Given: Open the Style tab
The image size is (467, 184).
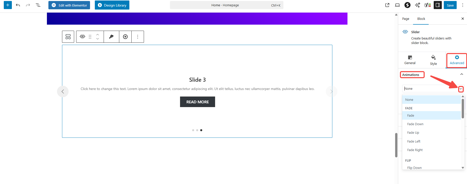Looking at the screenshot, I should [x=433, y=60].
